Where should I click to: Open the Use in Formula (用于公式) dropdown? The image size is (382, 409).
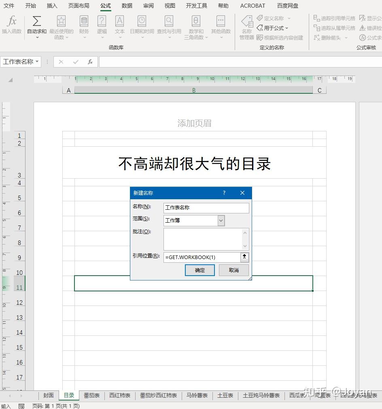point(272,28)
